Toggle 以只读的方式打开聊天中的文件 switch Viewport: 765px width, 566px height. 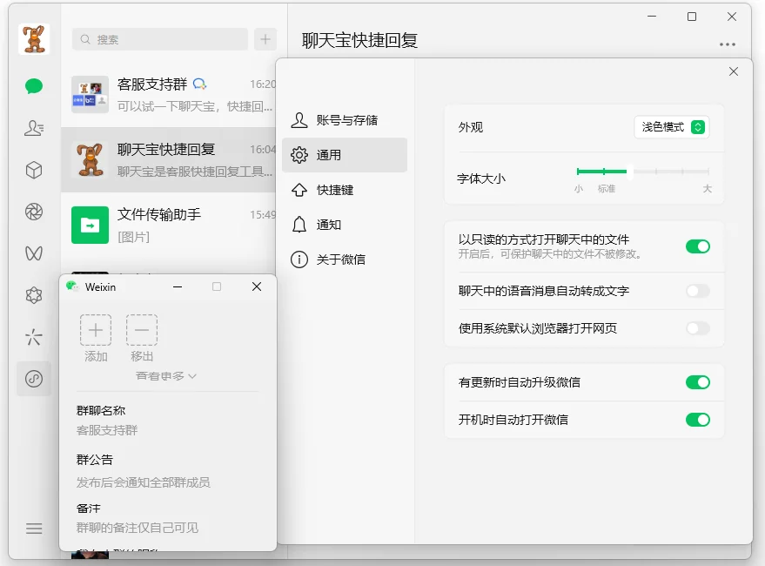click(x=698, y=246)
